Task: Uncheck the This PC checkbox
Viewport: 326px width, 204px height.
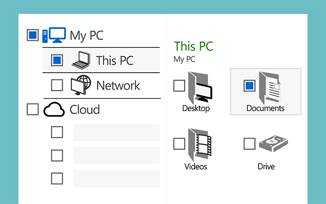Action: (x=57, y=60)
